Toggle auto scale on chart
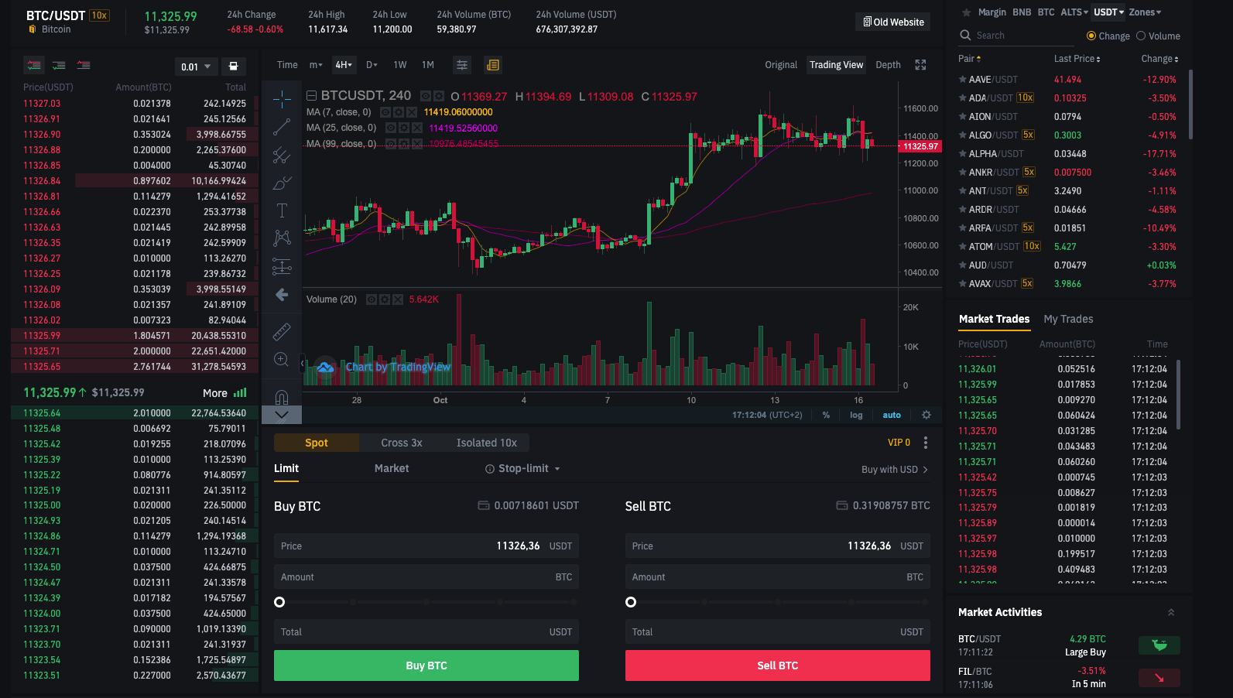This screenshot has width=1233, height=698. click(892, 416)
